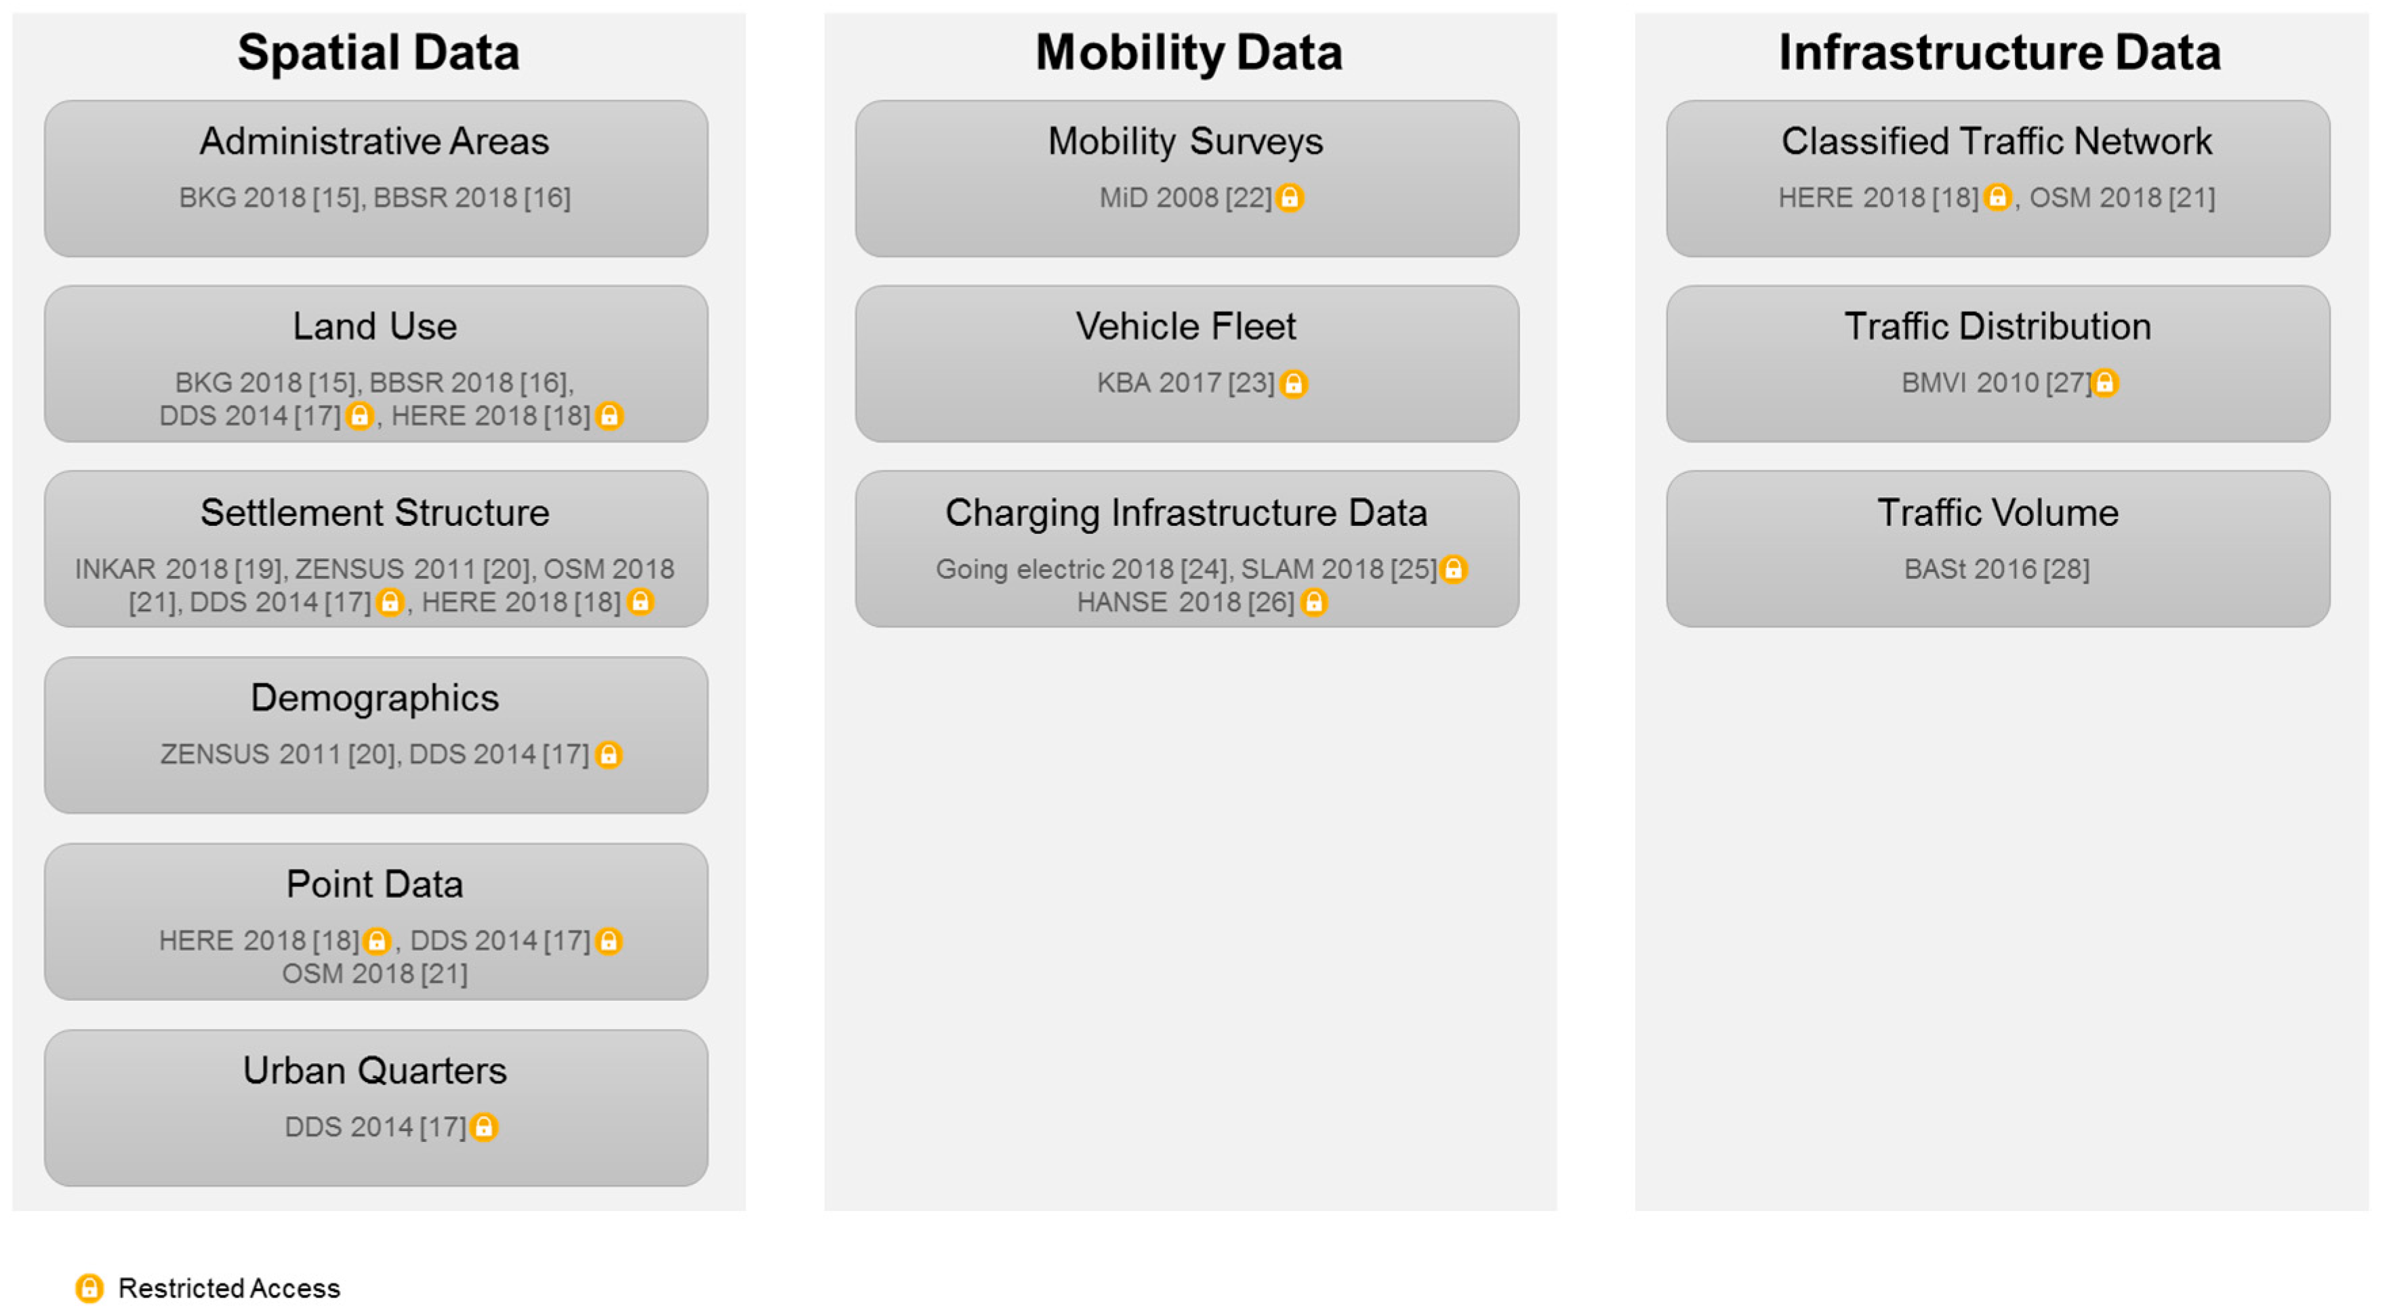Open the Land Use card title
Viewport: 2391px width, 1316px height.
(x=374, y=327)
